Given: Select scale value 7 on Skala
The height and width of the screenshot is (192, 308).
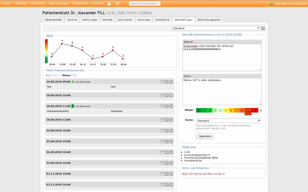Looking at the screenshot, I should coord(236,110).
